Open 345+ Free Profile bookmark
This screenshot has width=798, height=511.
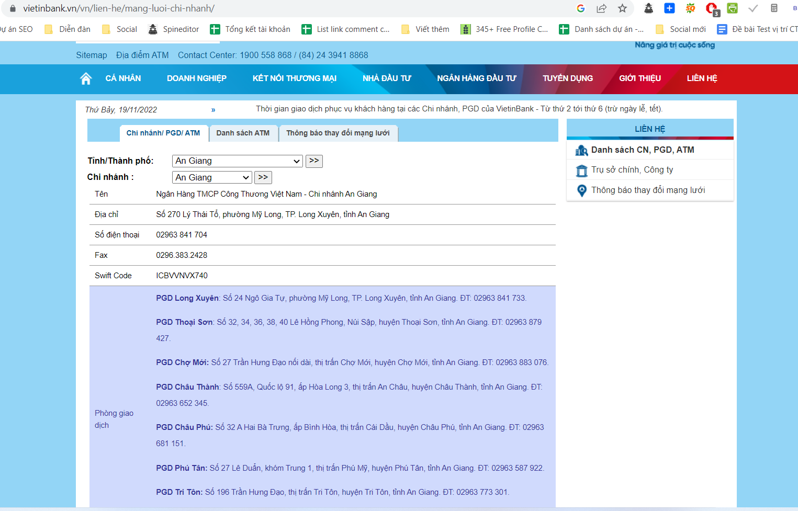504,29
